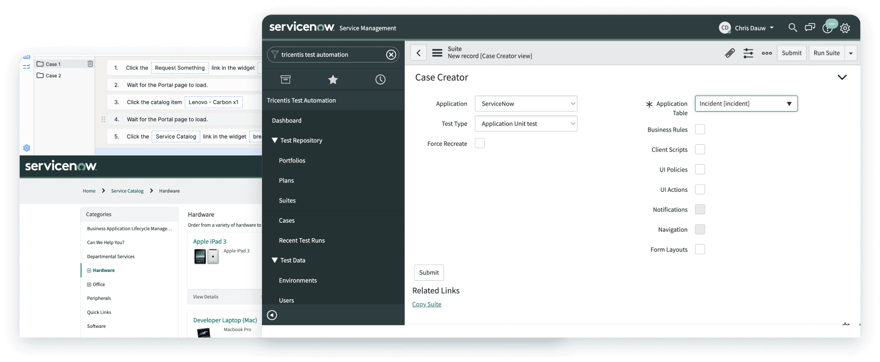Click the navigator filter input field
The width and height of the screenshot is (880, 362).
coord(332,55)
